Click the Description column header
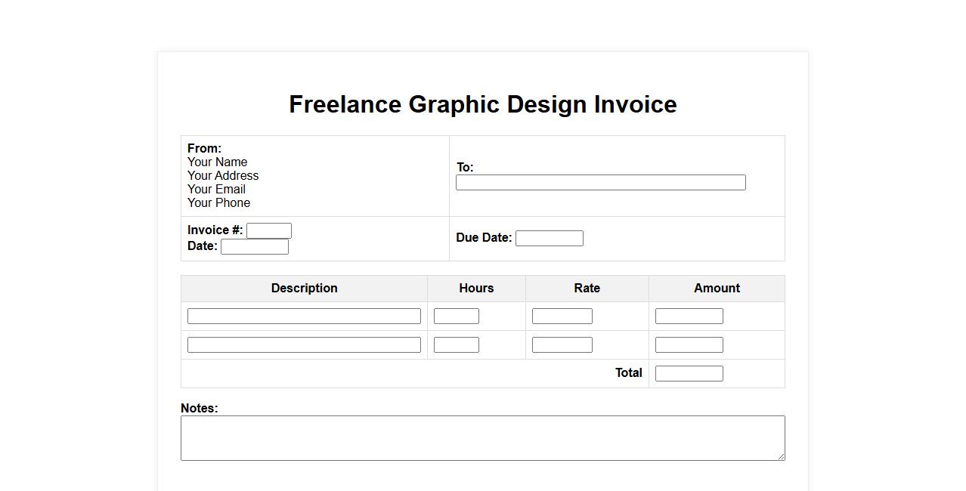966x491 pixels. tap(304, 289)
